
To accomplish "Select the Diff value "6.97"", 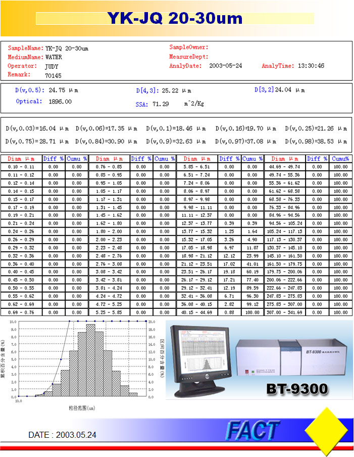I will (x=229, y=248).
